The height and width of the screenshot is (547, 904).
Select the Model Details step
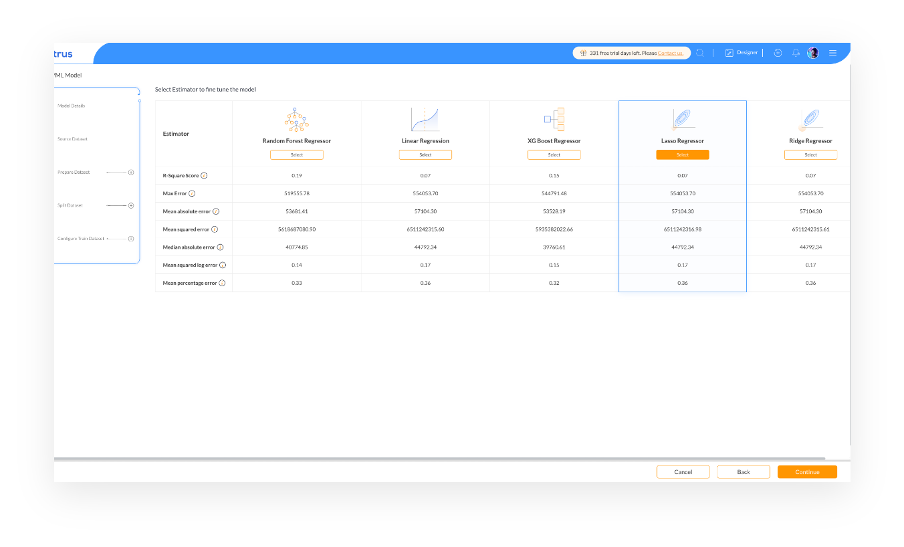[71, 105]
